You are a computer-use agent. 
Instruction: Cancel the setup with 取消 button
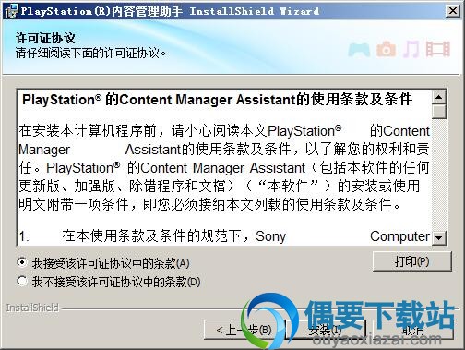pos(413,330)
